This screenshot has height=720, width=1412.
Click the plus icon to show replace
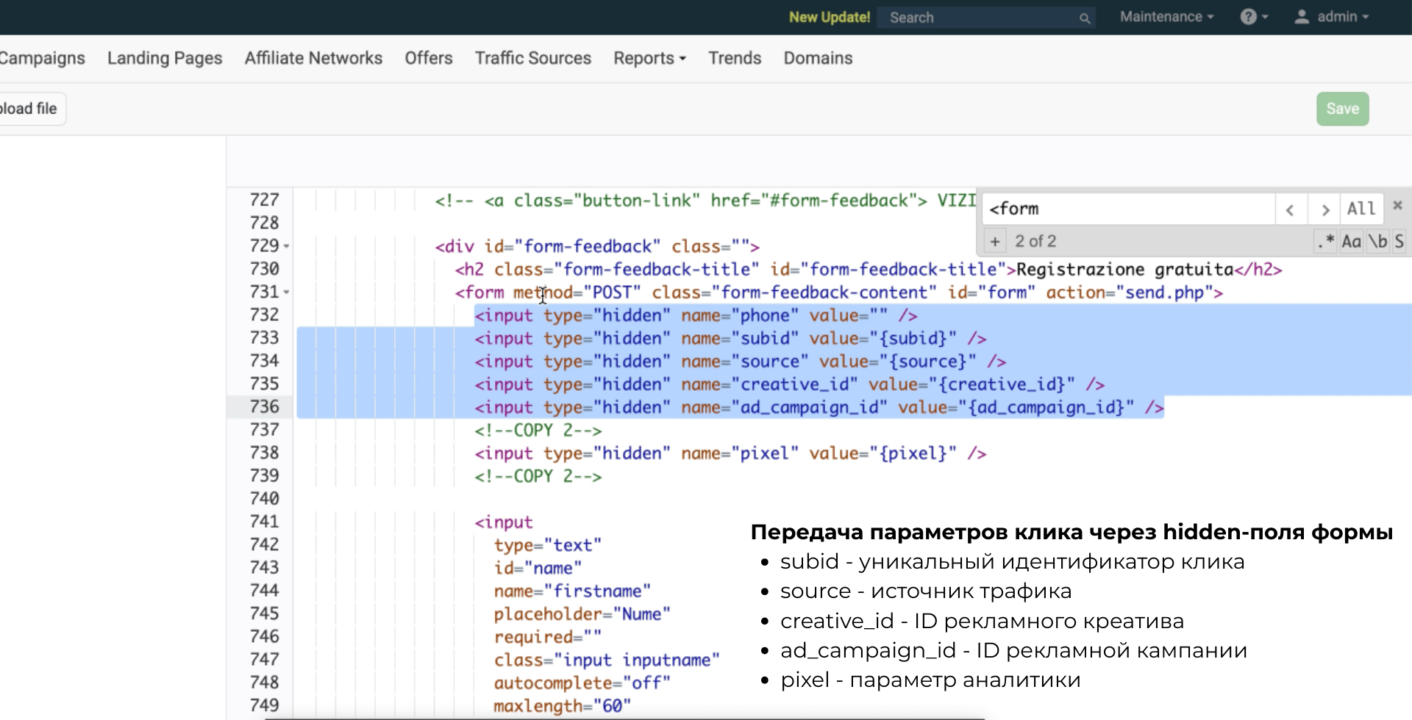point(994,242)
